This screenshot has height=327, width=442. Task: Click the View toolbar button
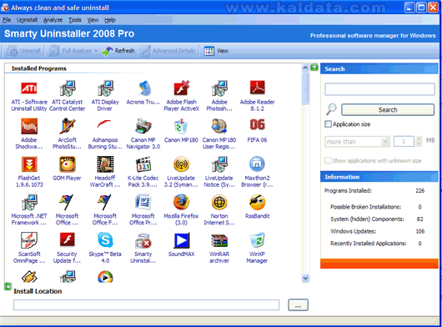point(216,51)
